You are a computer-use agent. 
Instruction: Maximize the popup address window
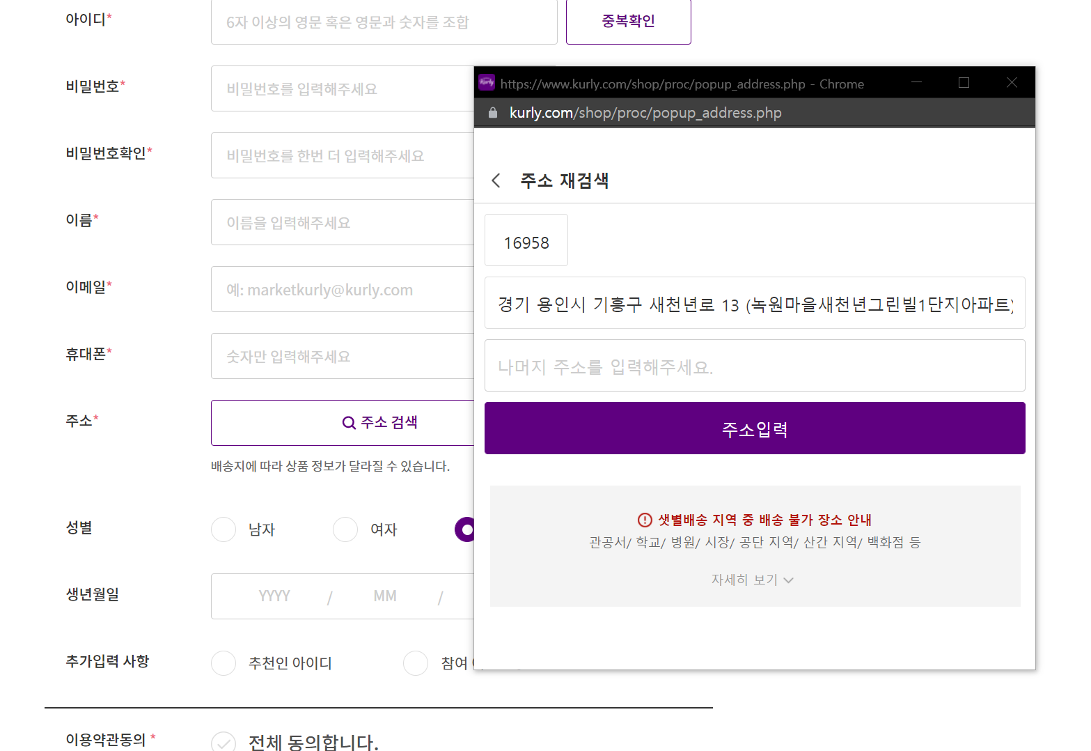(x=964, y=82)
